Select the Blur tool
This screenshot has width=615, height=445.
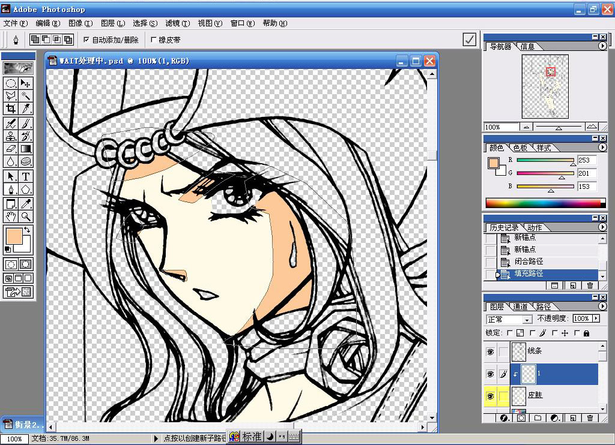11,161
